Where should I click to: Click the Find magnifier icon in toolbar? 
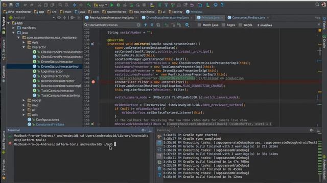[60, 5]
